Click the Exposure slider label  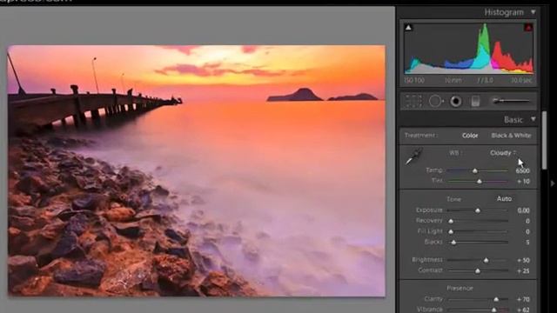(429, 210)
